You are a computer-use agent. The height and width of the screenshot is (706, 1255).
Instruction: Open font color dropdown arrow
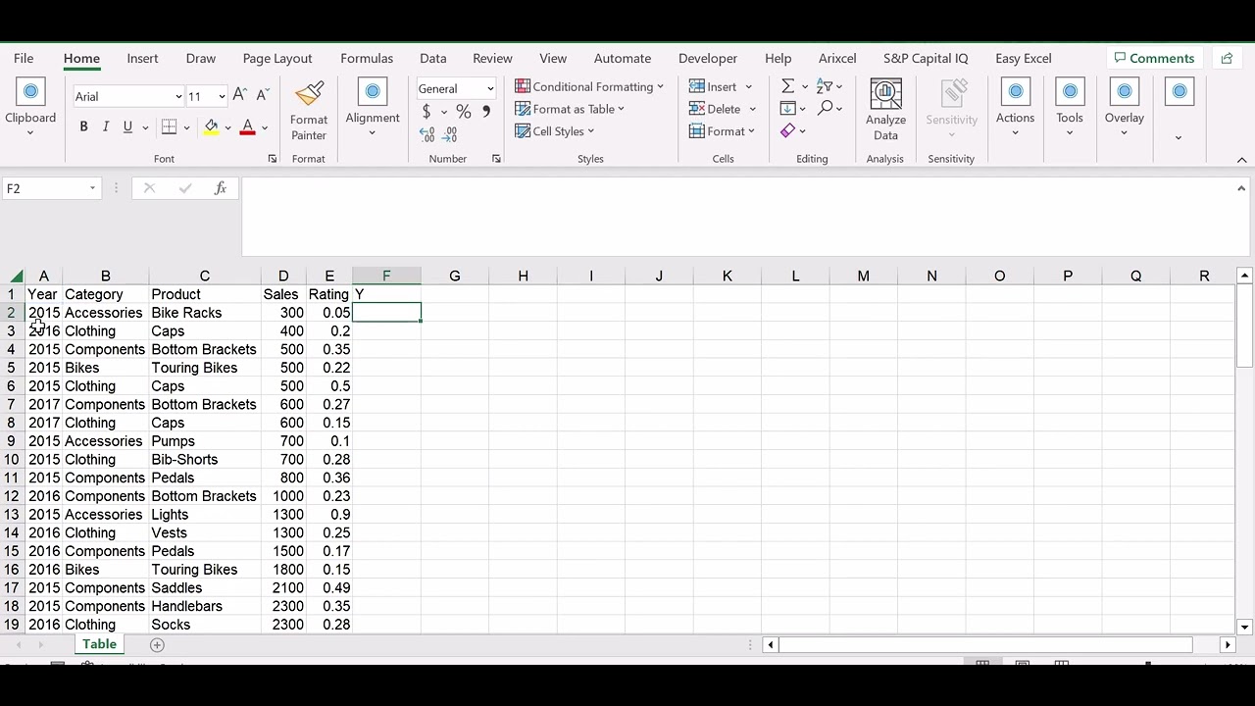[x=264, y=127]
